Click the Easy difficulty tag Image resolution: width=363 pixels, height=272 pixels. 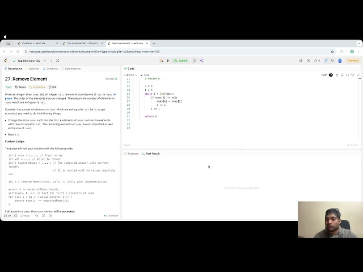point(9,87)
